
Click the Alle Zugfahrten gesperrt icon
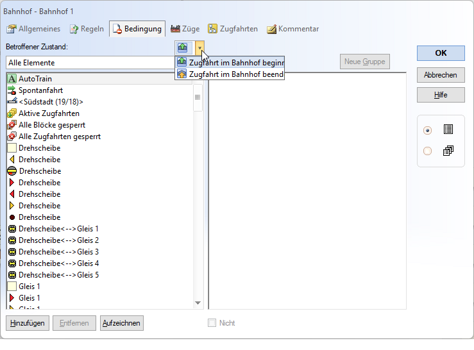[x=12, y=136]
